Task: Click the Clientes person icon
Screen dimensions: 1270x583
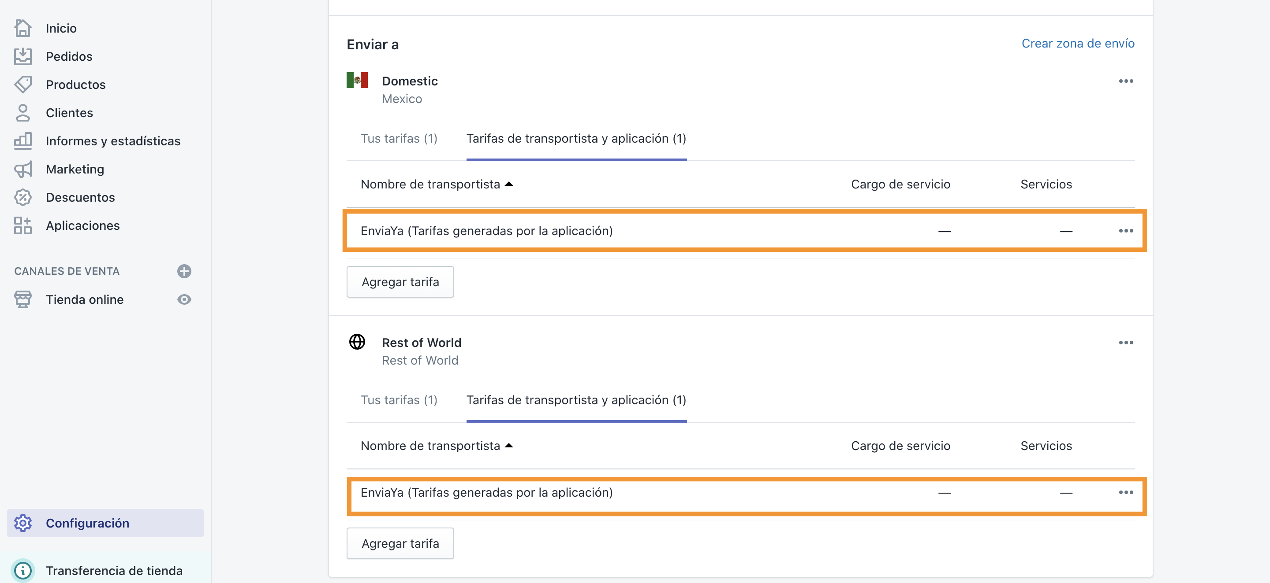Action: (22, 113)
